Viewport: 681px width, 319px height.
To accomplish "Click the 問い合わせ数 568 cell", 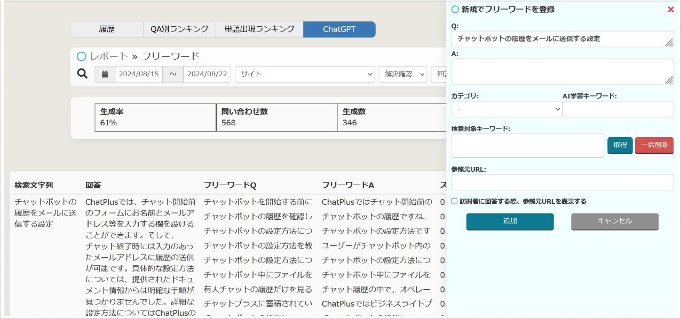I will pos(276,117).
